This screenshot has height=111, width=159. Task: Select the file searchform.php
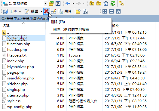pyautogui.click(x=20, y=78)
